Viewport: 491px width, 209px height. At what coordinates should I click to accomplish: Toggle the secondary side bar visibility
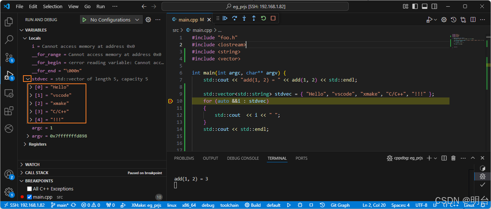(434, 6)
